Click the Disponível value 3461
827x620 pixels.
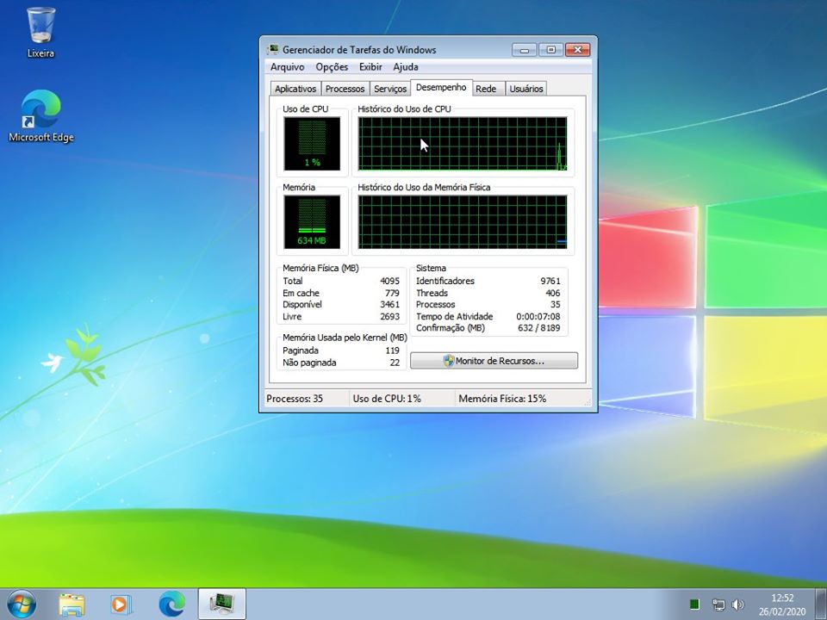(389, 305)
